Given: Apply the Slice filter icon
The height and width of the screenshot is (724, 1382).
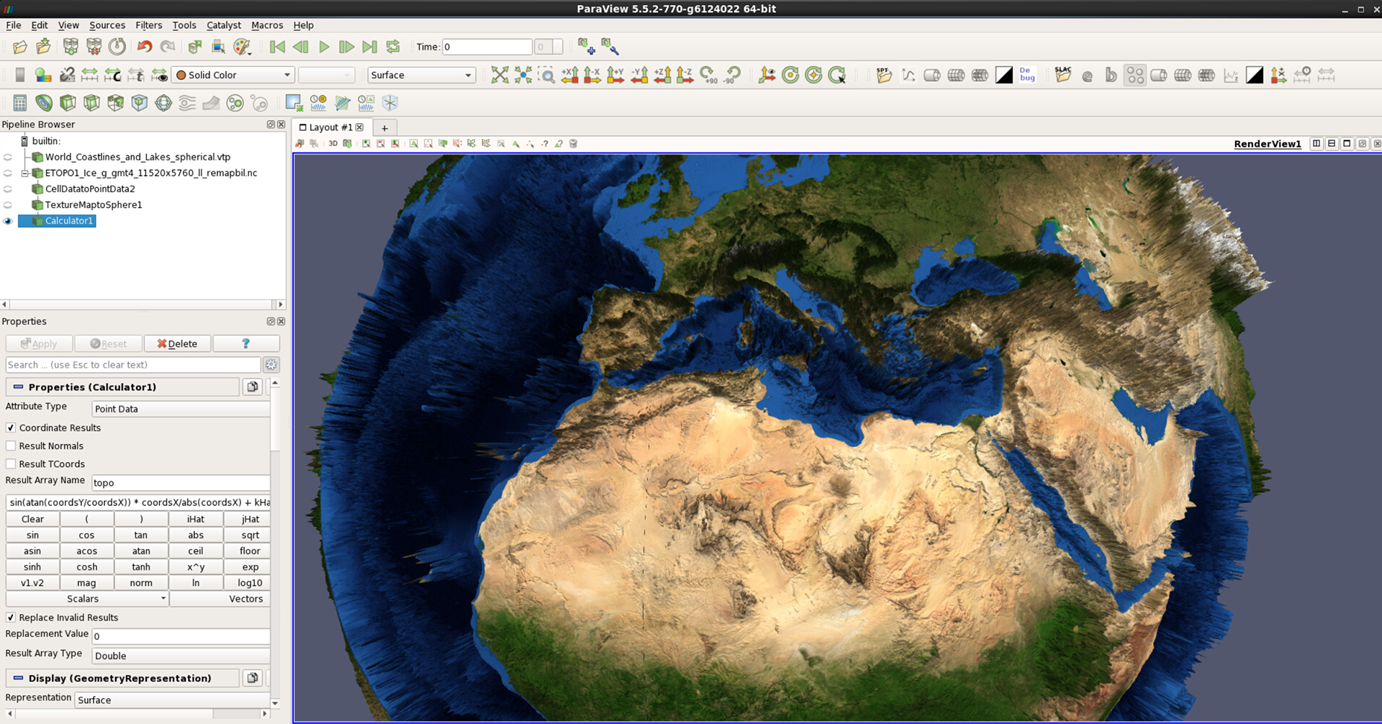Looking at the screenshot, I should pyautogui.click(x=91, y=103).
